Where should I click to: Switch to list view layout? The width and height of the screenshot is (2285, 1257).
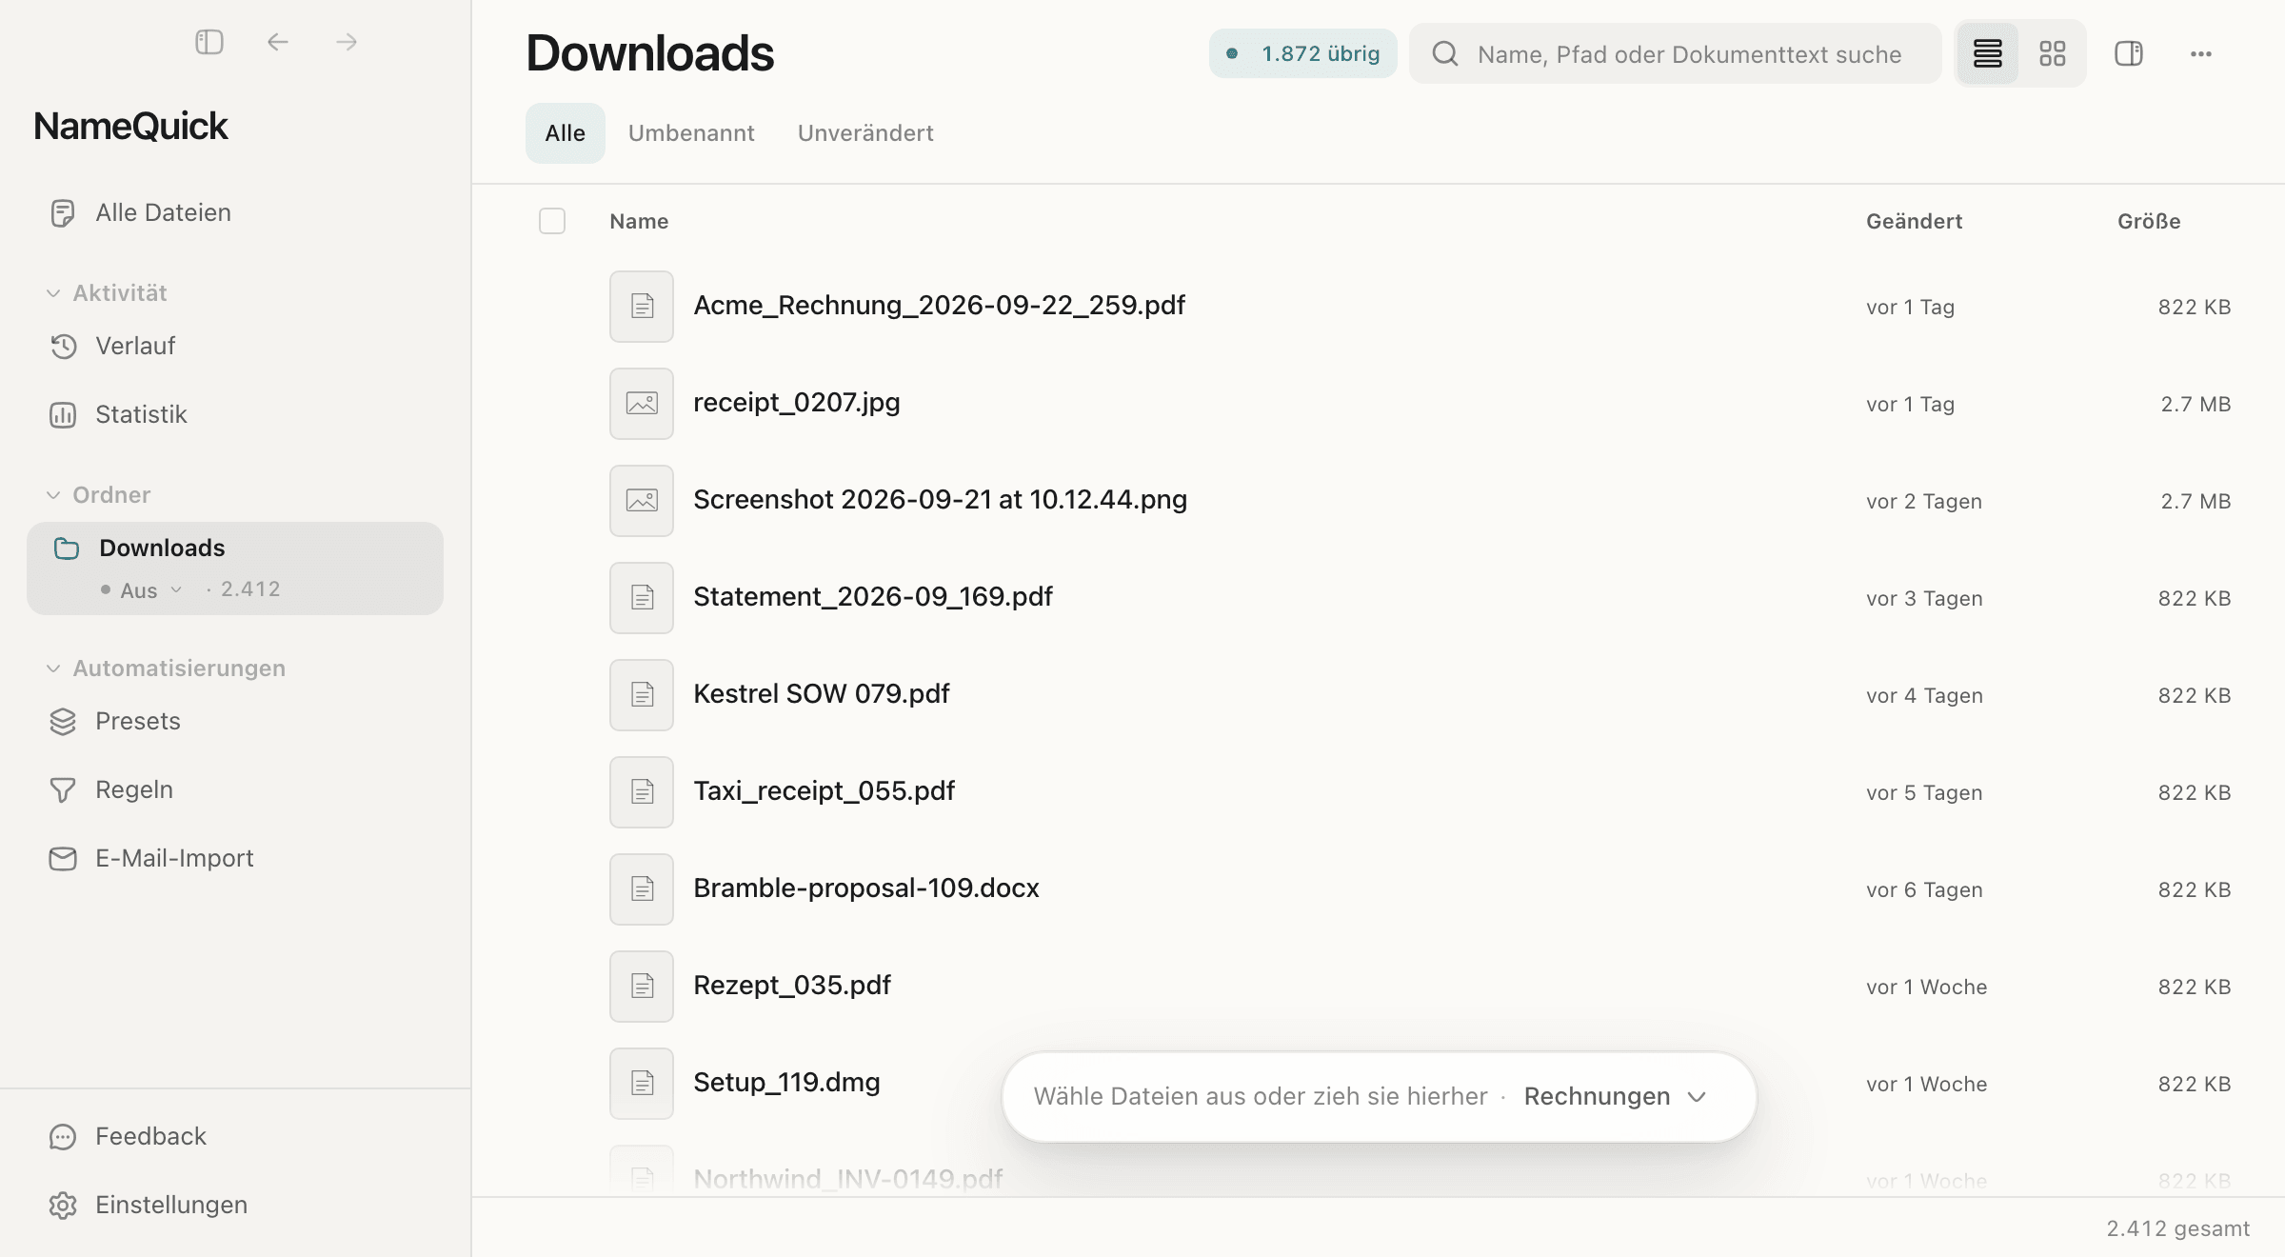point(1987,53)
